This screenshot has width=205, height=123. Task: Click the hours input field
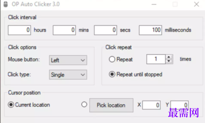19,30
